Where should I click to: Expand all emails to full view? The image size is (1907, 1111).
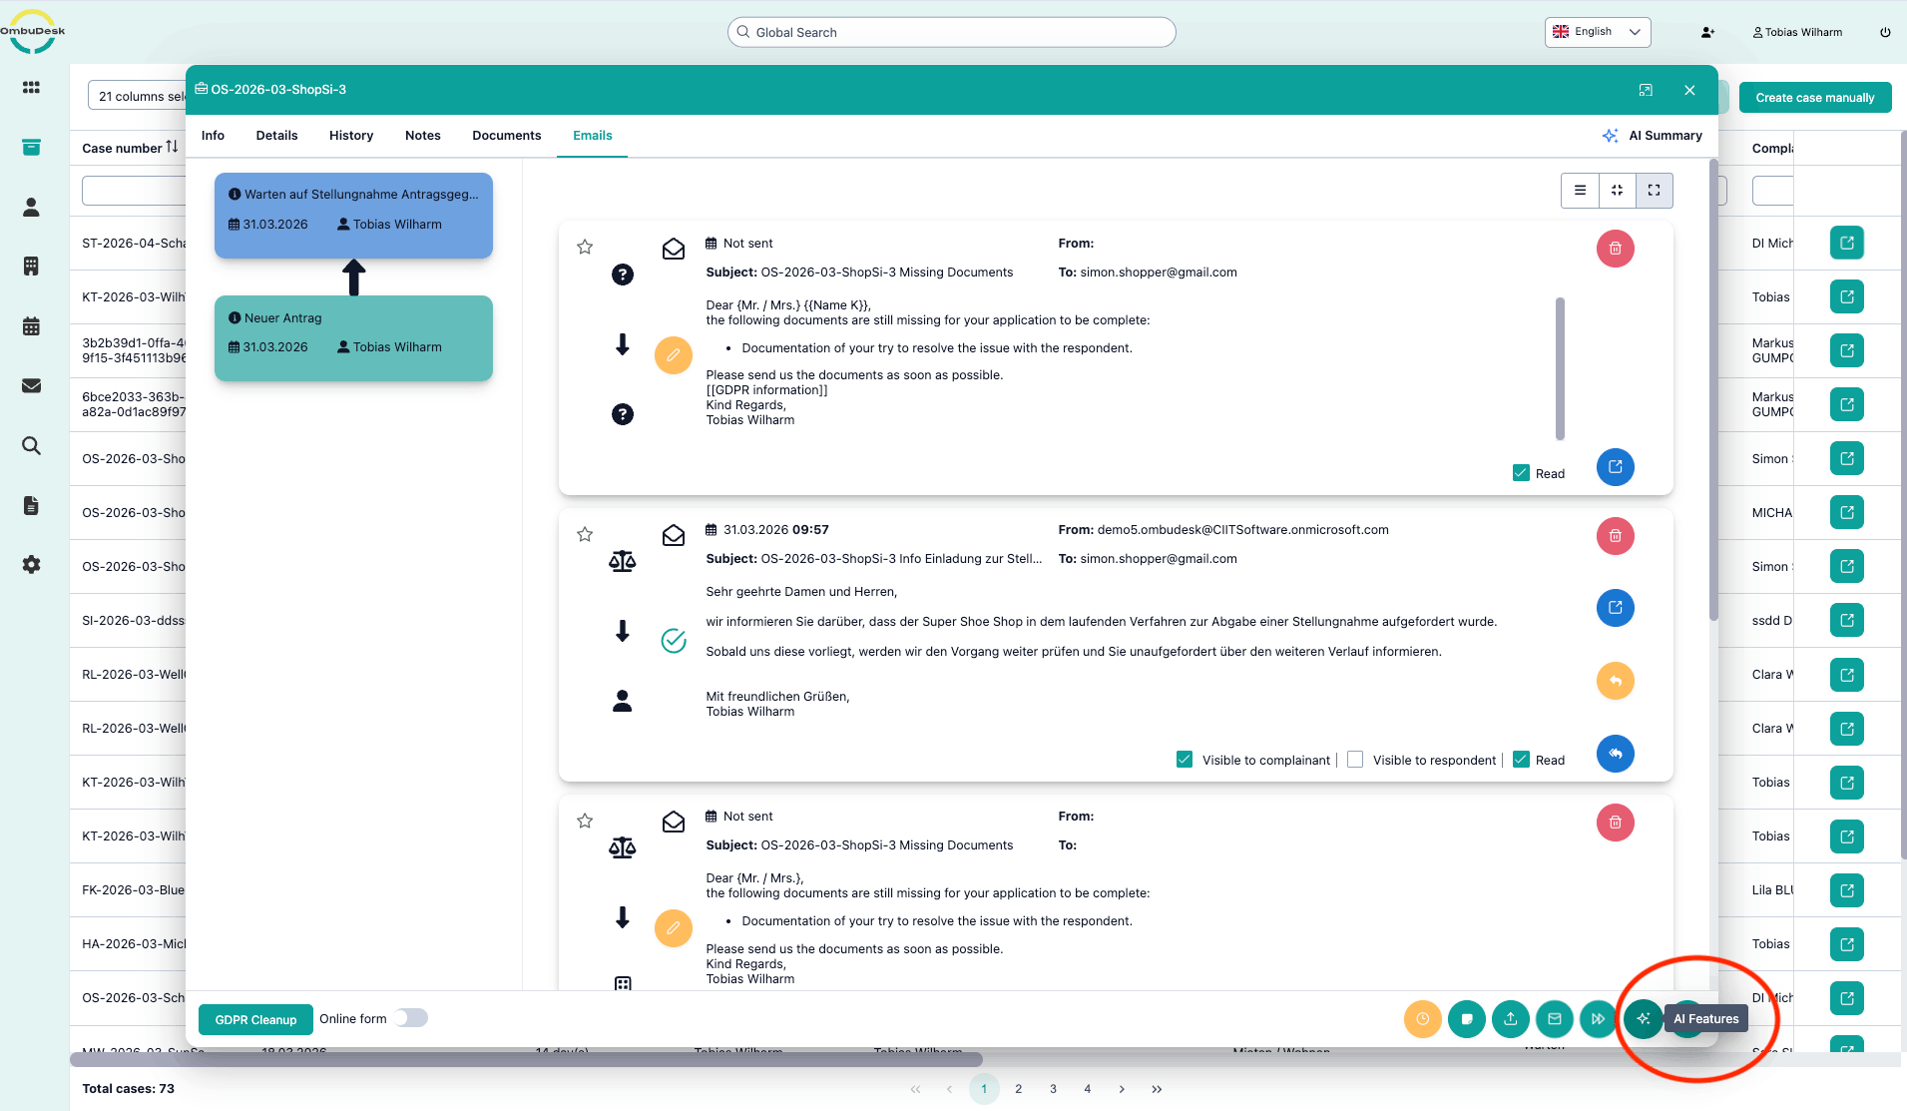coord(1654,190)
